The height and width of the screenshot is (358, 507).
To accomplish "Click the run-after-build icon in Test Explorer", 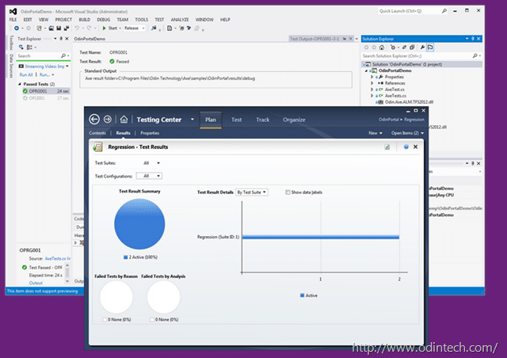I will coord(21,48).
